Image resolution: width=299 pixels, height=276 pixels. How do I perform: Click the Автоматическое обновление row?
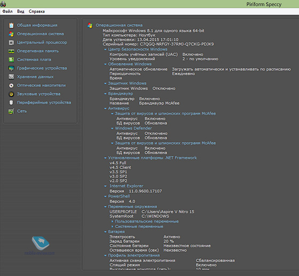(x=200, y=69)
